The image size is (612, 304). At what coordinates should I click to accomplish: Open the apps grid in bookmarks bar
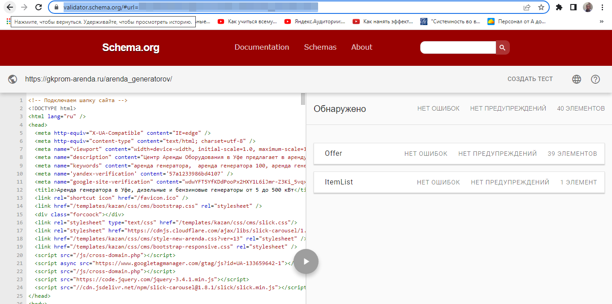click(8, 21)
